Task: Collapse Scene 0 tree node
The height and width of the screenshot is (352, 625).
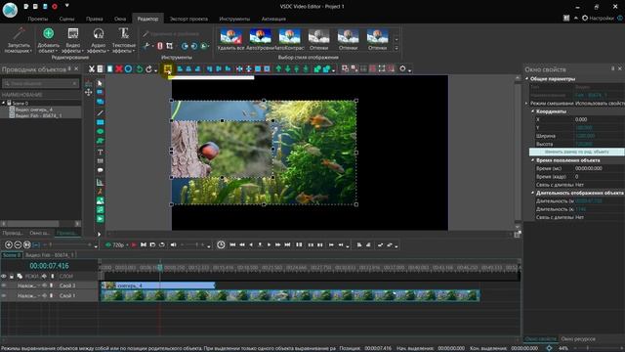Action: pos(4,103)
